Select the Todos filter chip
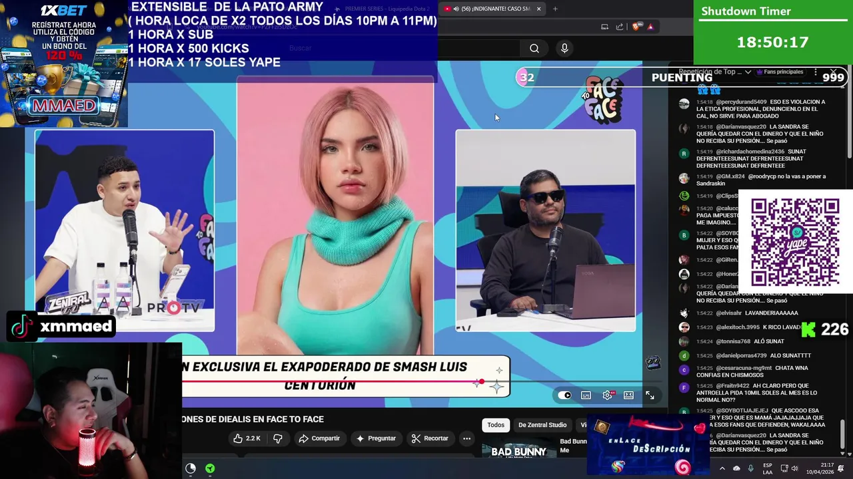 click(x=496, y=425)
